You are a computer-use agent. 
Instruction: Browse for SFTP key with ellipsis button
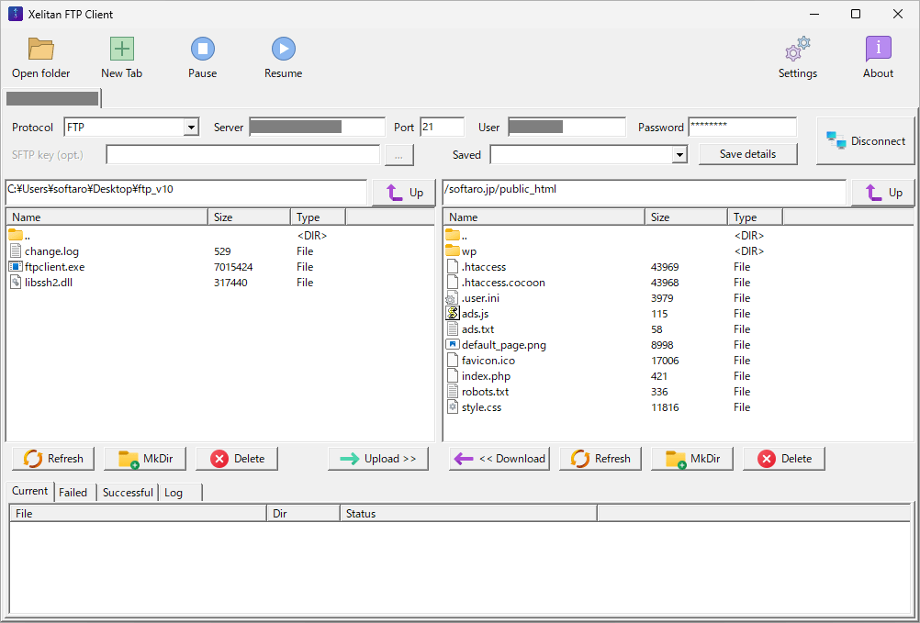point(399,155)
